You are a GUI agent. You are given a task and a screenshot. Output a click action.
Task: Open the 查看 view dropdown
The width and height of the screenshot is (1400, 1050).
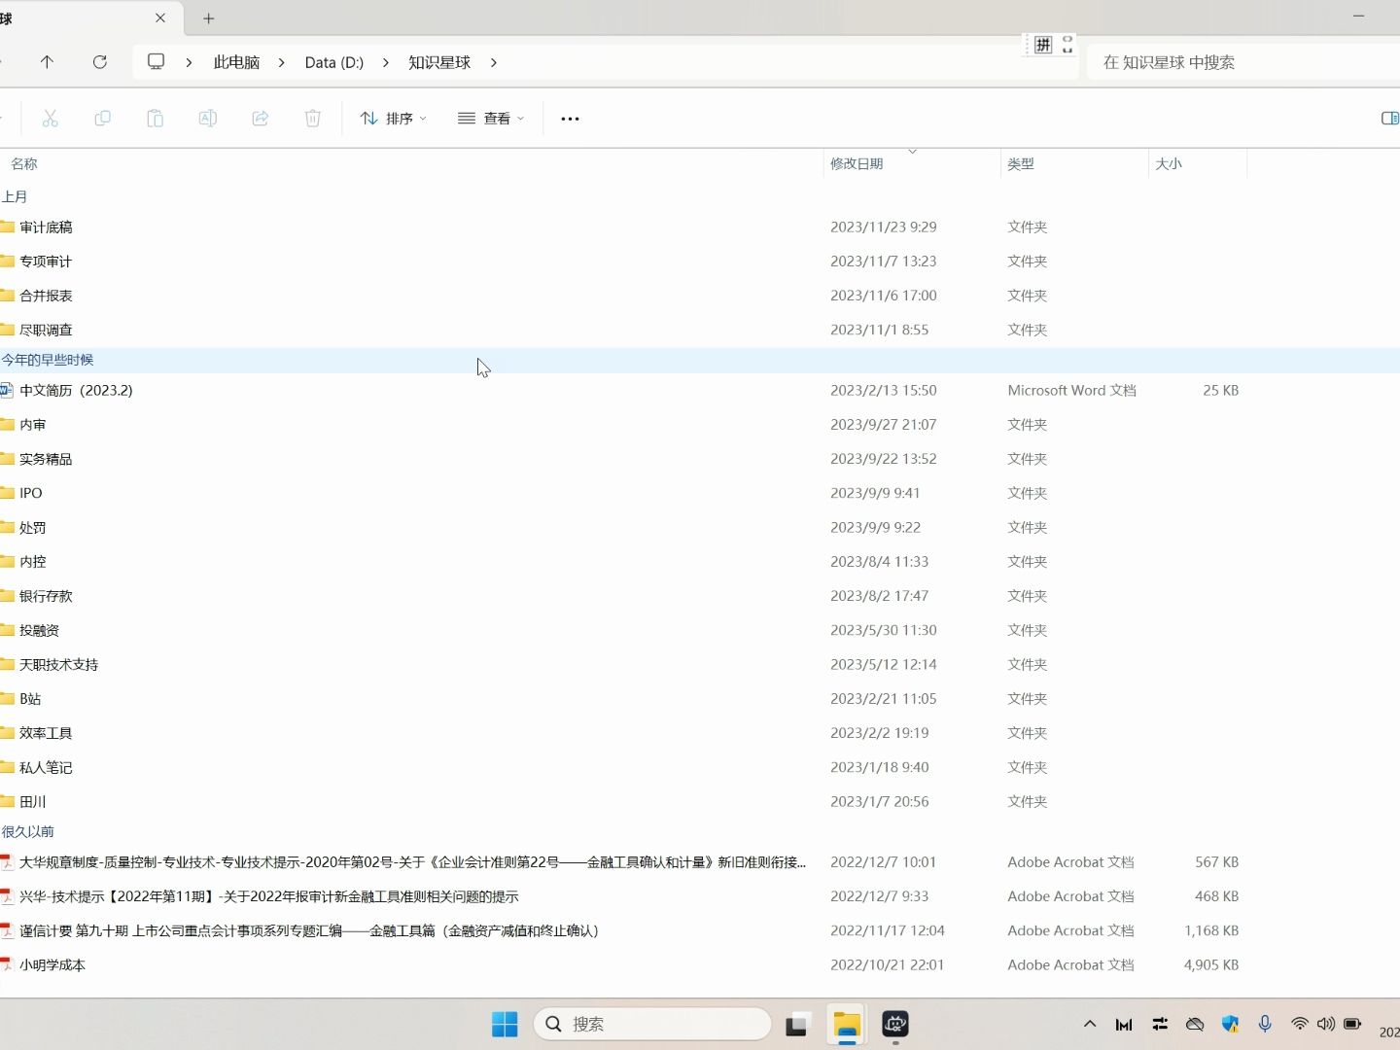[x=491, y=119]
